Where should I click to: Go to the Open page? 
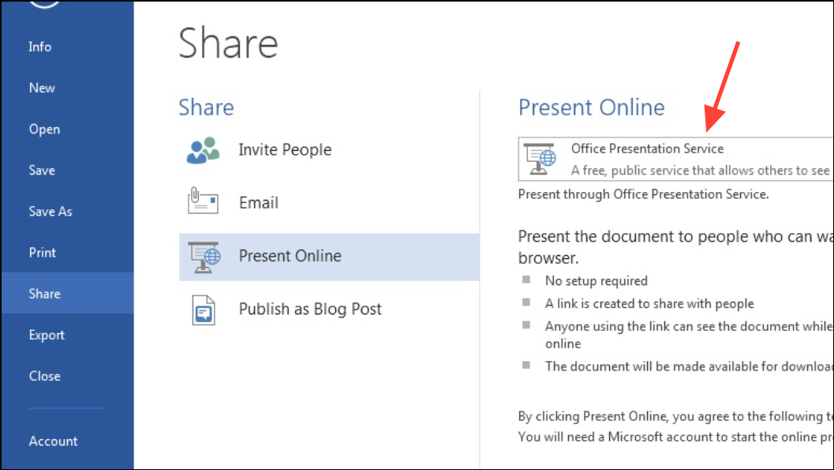44,129
